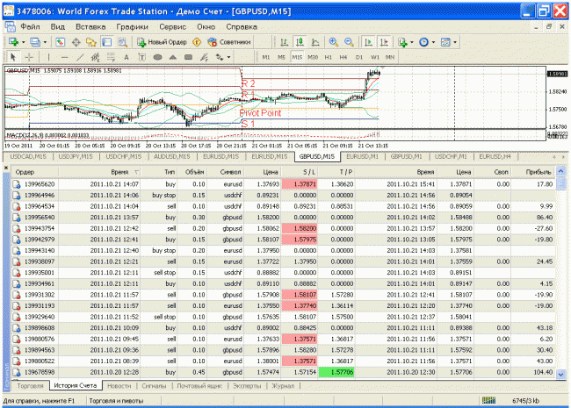Viewport: 571px width, 408px height.
Task: Sort by the Прибыль column header
Action: tap(533, 172)
